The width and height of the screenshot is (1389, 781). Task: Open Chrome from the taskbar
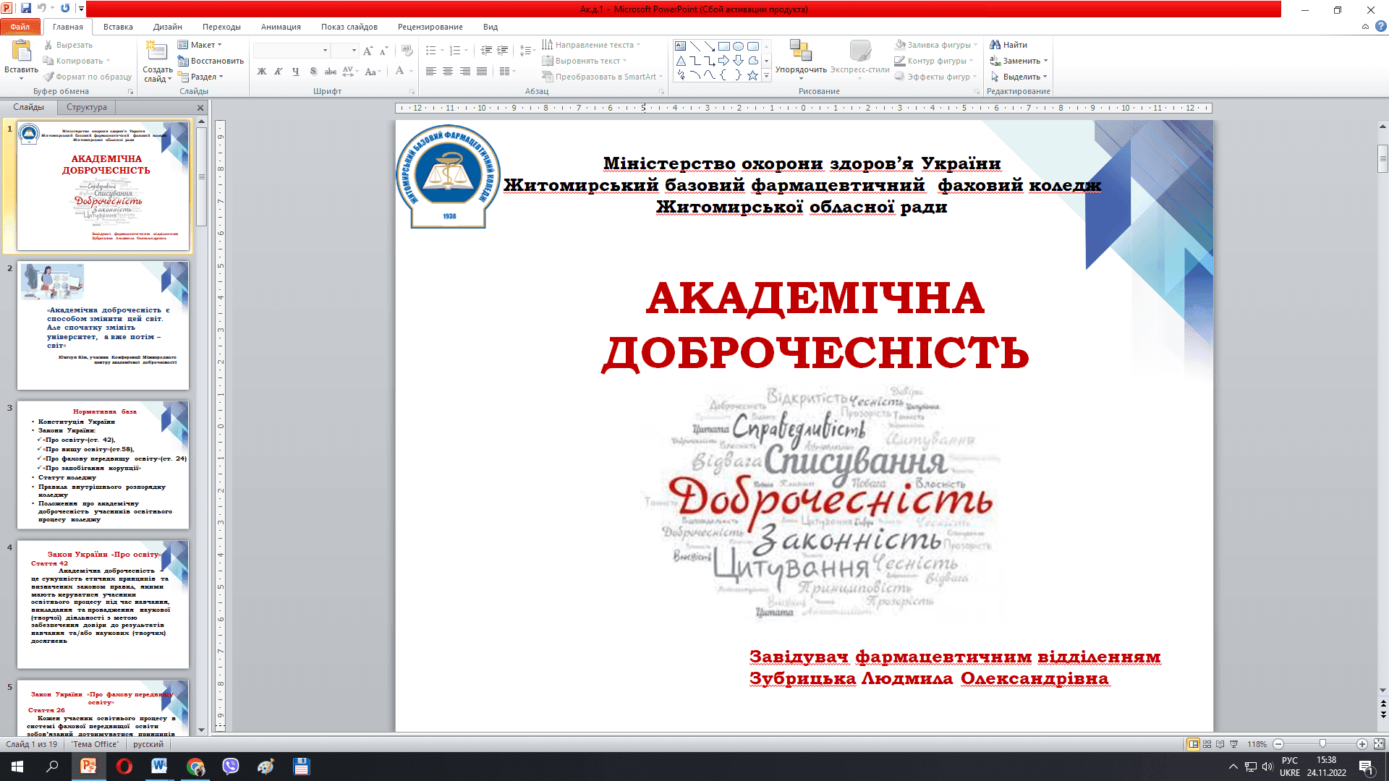point(195,767)
